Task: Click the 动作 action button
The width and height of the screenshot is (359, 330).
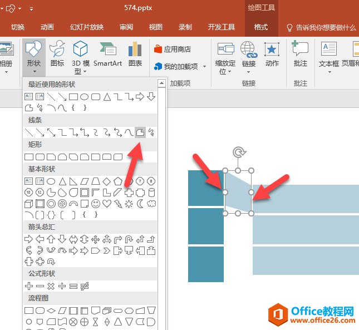Action: 272,54
